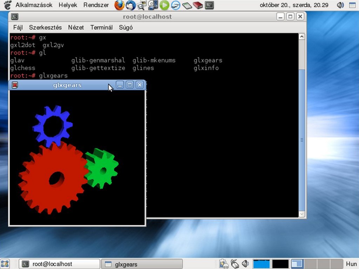This screenshot has height=269, width=359.
Task: Open terminal window menu icon in title bar
Action: [15, 17]
